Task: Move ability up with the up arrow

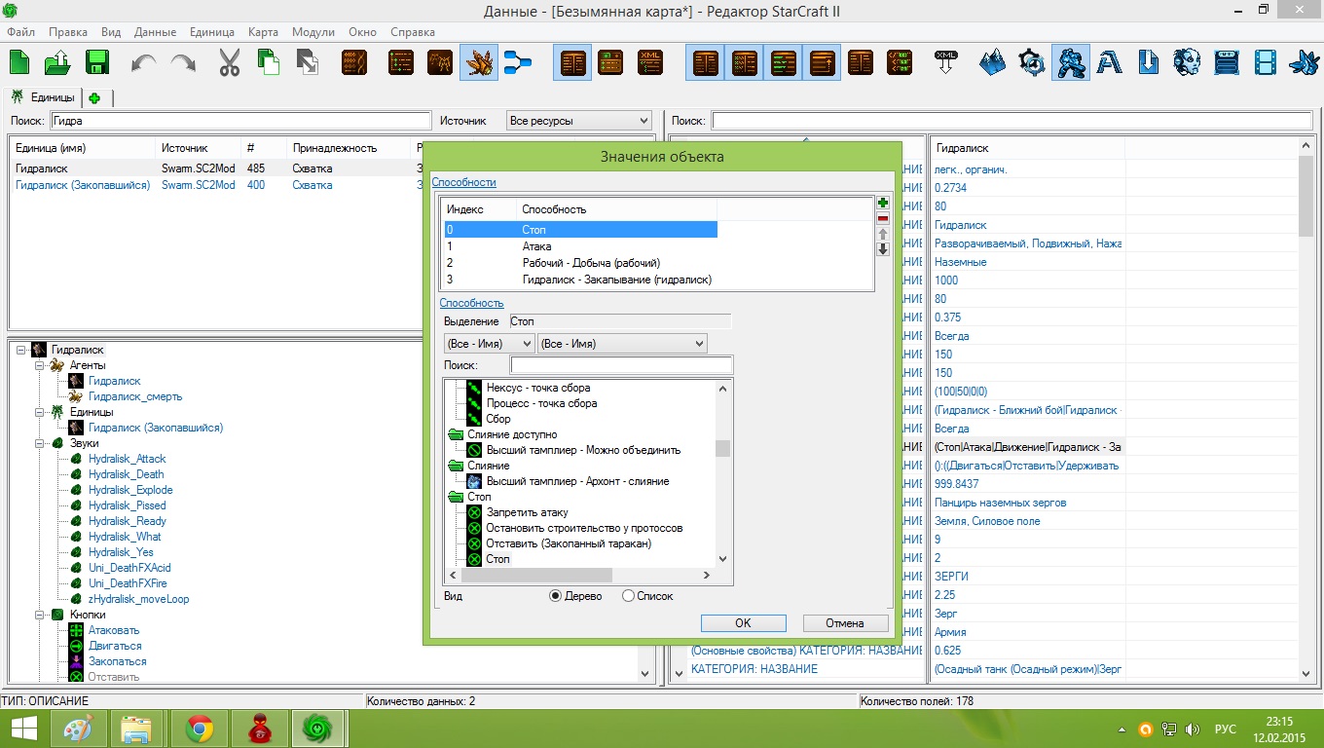Action: point(883,234)
